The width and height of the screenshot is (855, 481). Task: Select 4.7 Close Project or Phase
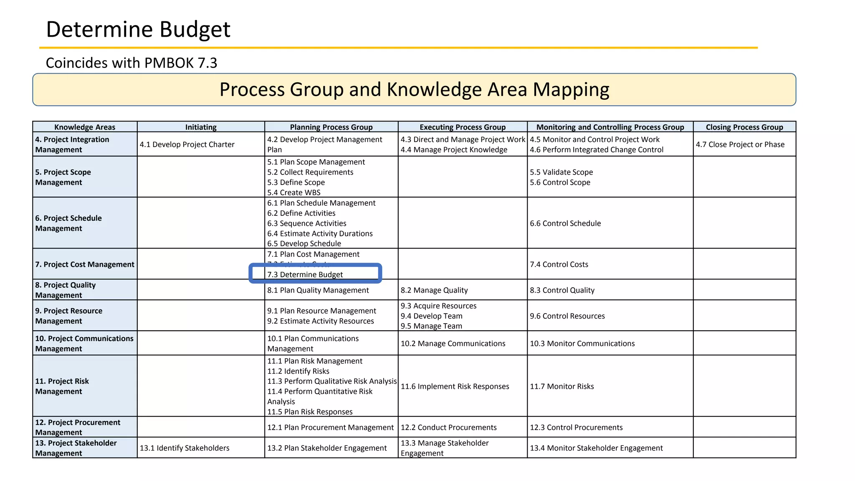(740, 144)
